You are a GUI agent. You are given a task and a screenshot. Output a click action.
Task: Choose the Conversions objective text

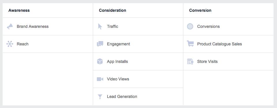coord(208,26)
